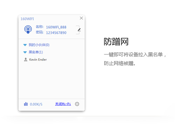Image resolution: width=175 pixels, height=131 pixels.
Task: Click the pencil edit icon
Action: point(79,30)
